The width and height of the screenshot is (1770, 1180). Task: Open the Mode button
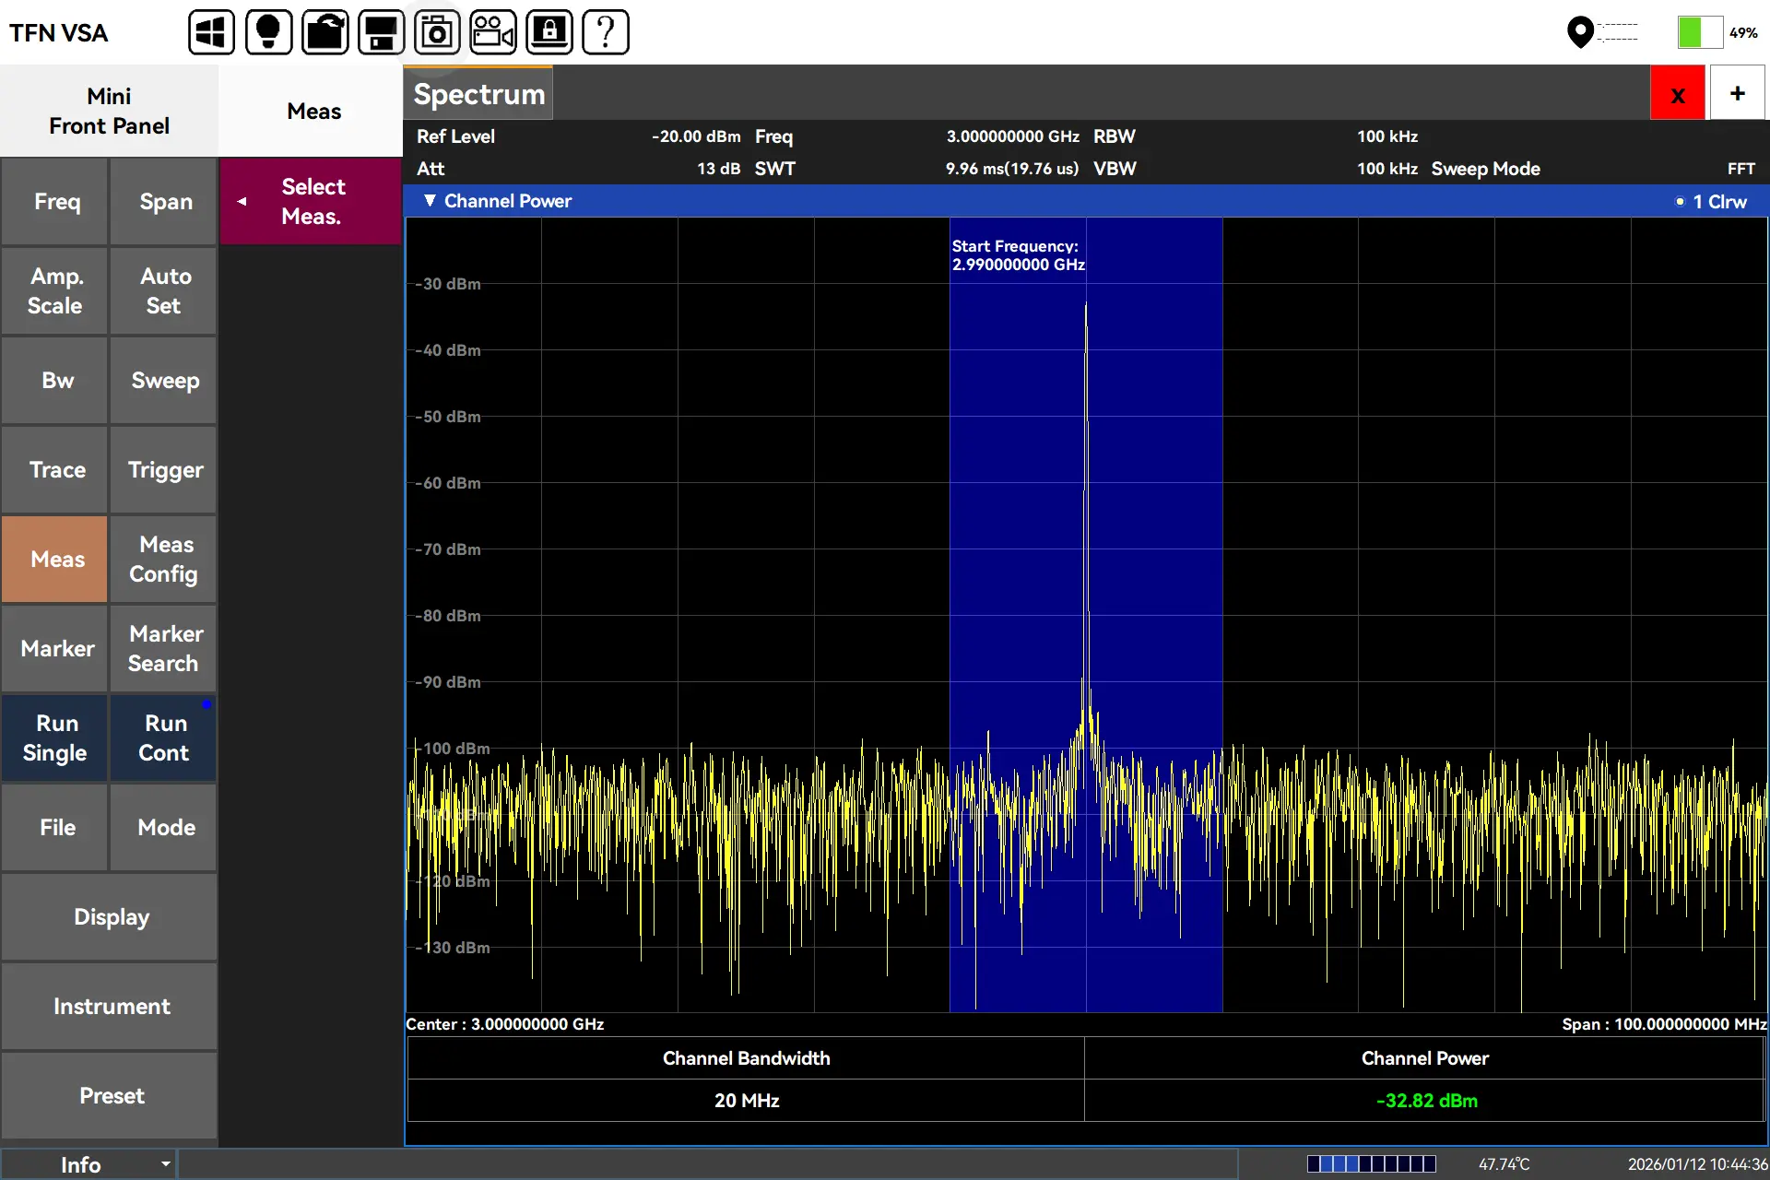(164, 827)
